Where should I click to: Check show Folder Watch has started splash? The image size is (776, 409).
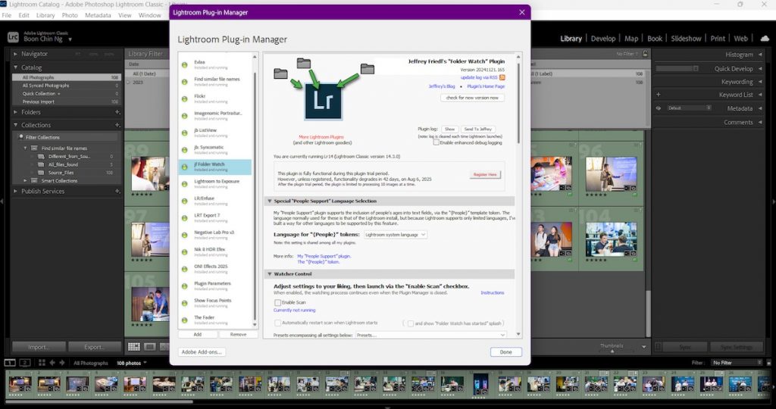[410, 323]
